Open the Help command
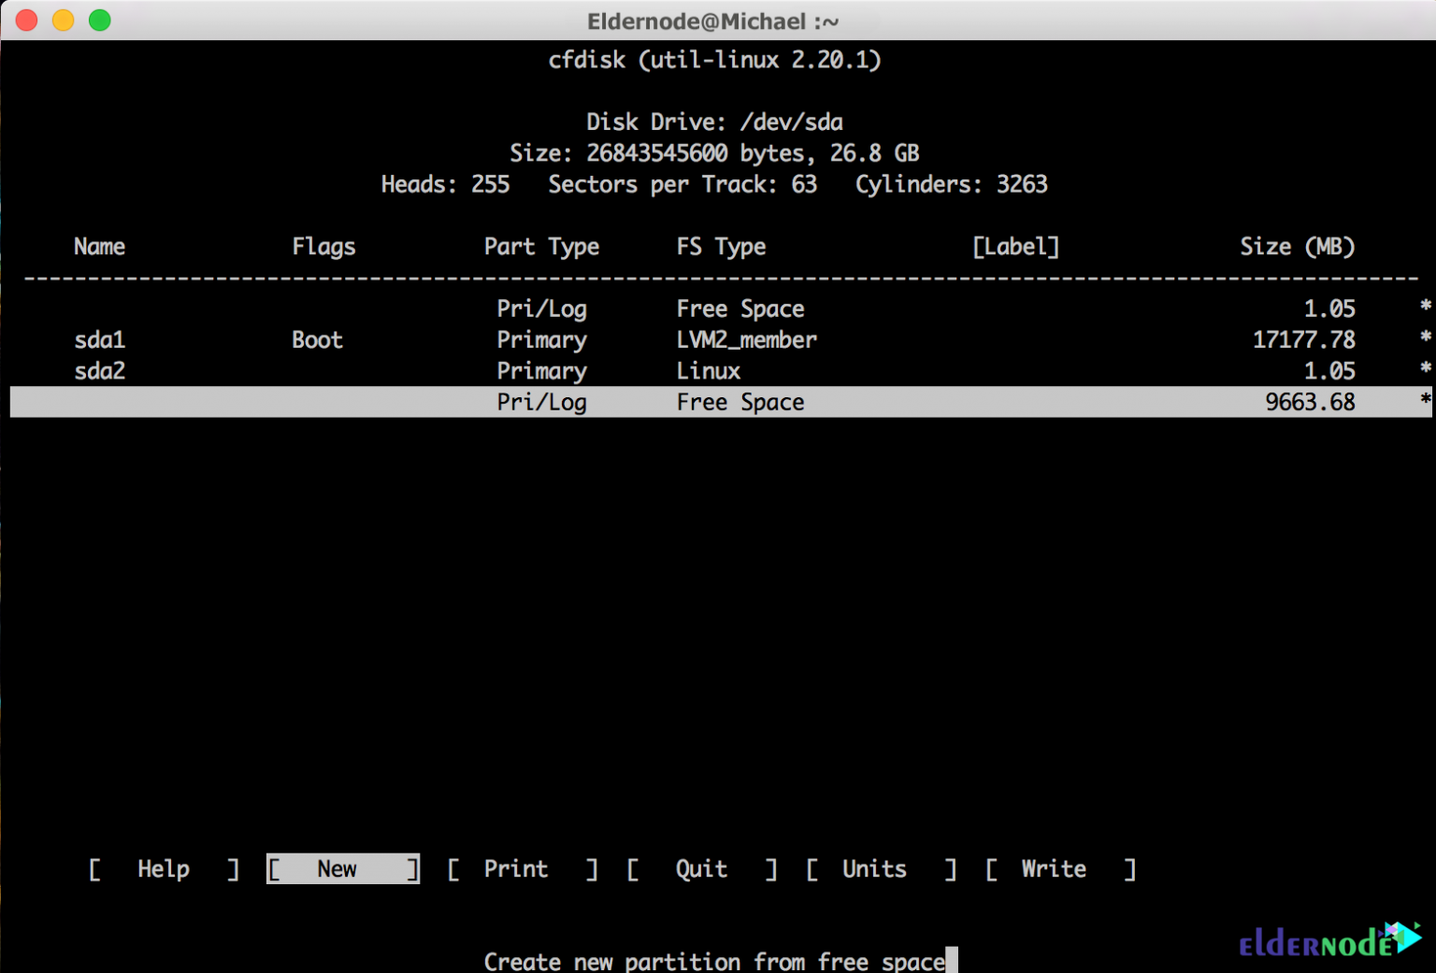 [x=163, y=869]
